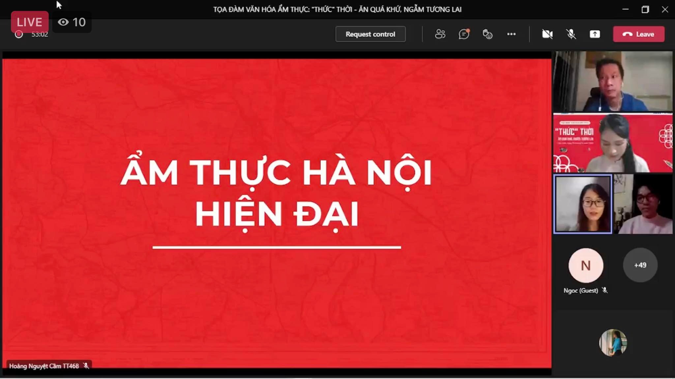The width and height of the screenshot is (675, 379).
Task: Select Ngoc (Guest) avatar
Action: click(586, 265)
